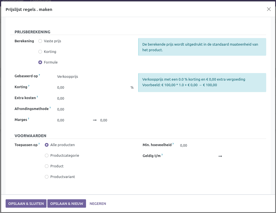Image resolution: width=276 pixels, height=213 pixels.
Task: Click the help icon beside Korting label
Action: pos(29,86)
